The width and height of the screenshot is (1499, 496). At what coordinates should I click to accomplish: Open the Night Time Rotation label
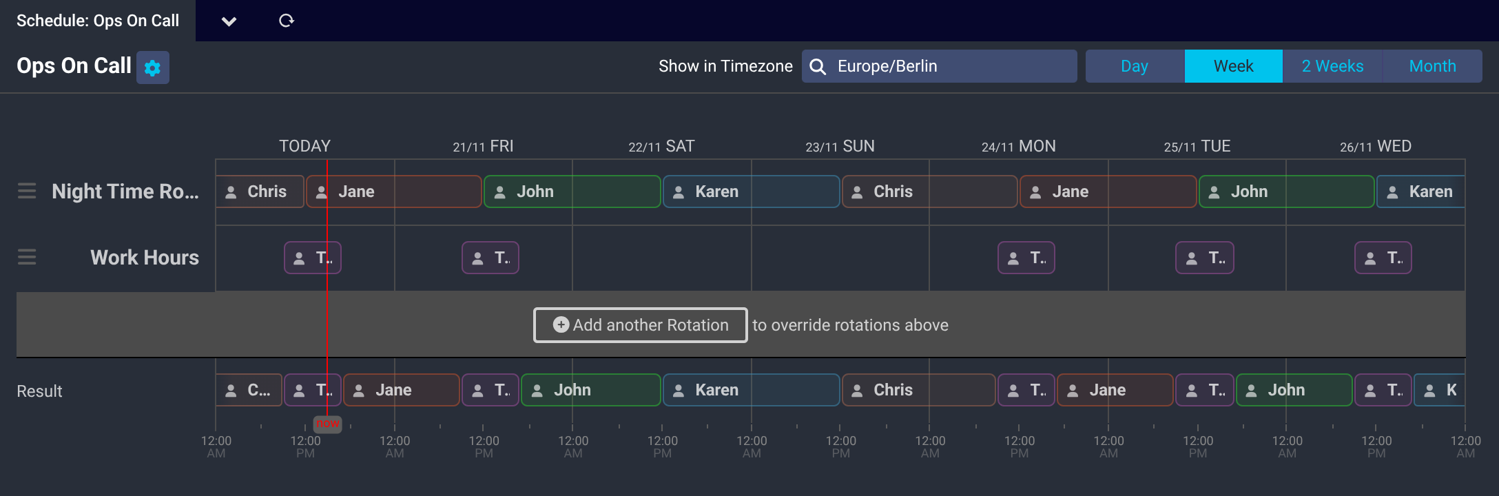(125, 191)
